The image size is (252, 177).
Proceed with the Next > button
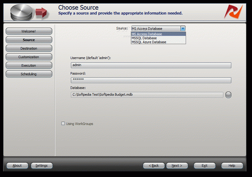pyautogui.click(x=177, y=166)
